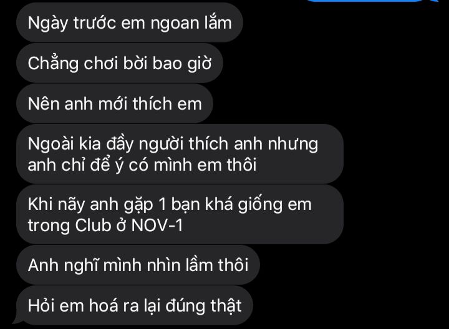Tap the message starting 'Ngoài kia đầy người'

[x=180, y=154]
